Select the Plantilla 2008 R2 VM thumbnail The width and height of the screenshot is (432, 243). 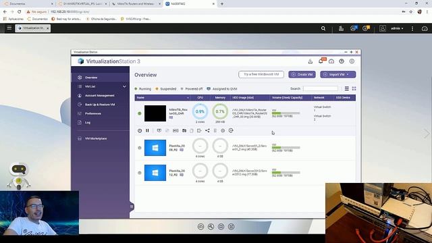(155, 148)
